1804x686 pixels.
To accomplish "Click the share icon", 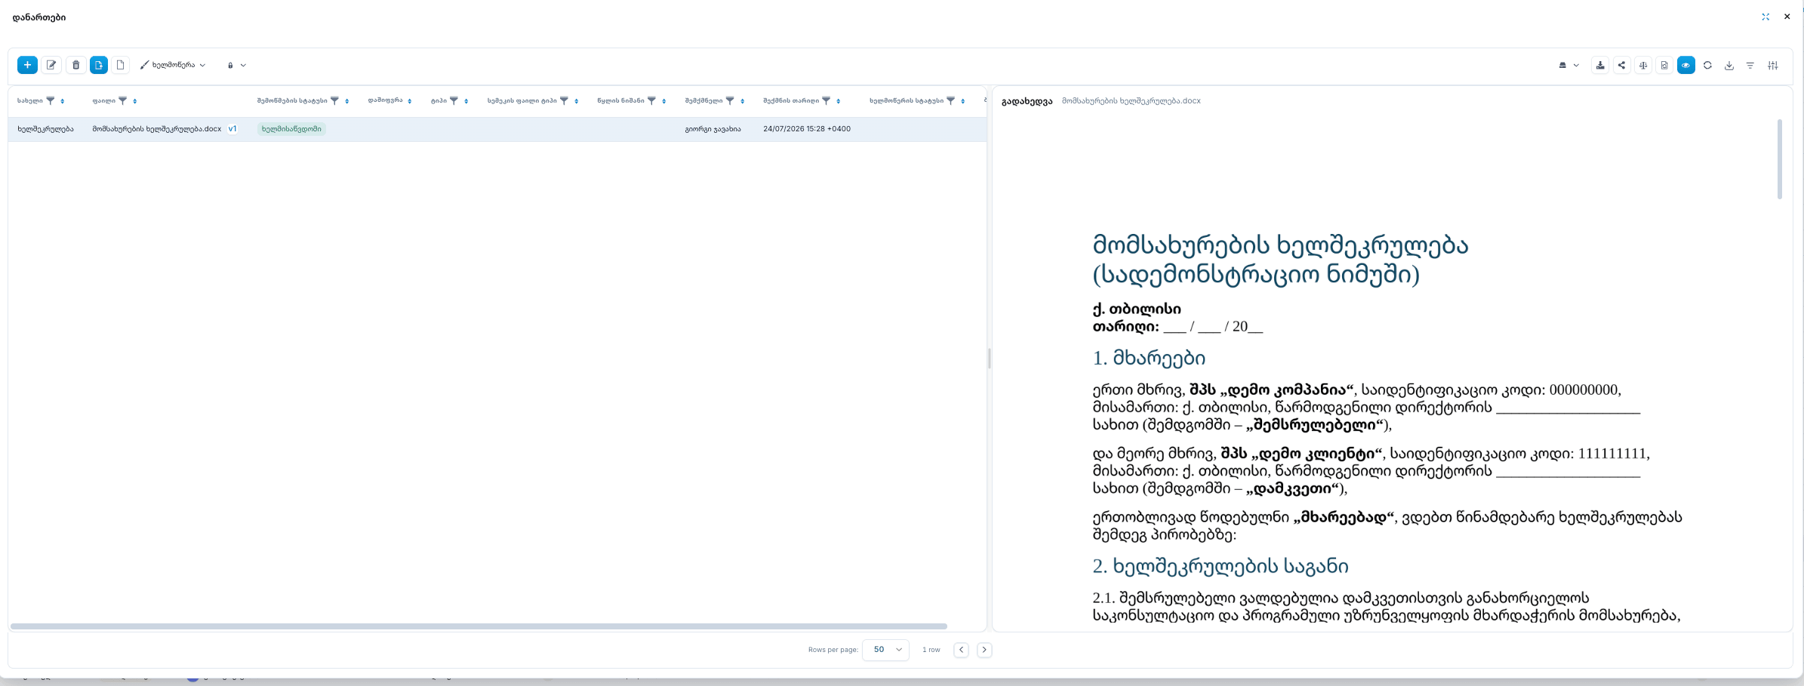I will (1621, 65).
